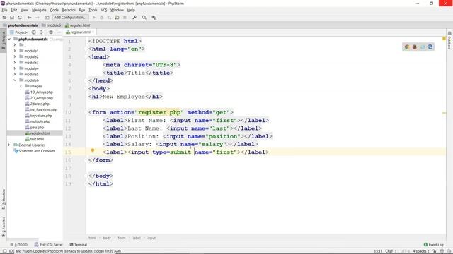Toggle tool window buttons icon in status bar
Viewport: 453px width, 254px height.
[x=5, y=251]
